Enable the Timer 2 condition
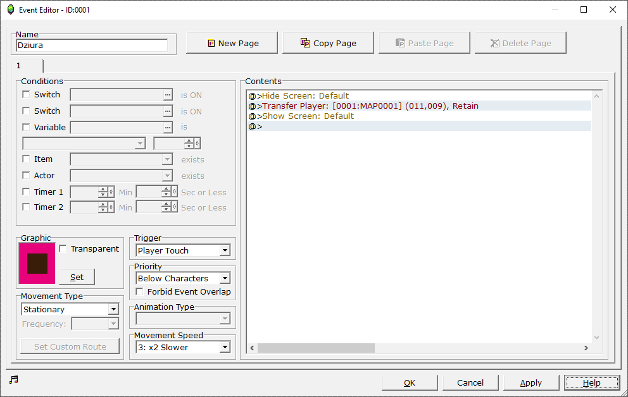628x397 pixels. pyautogui.click(x=27, y=207)
